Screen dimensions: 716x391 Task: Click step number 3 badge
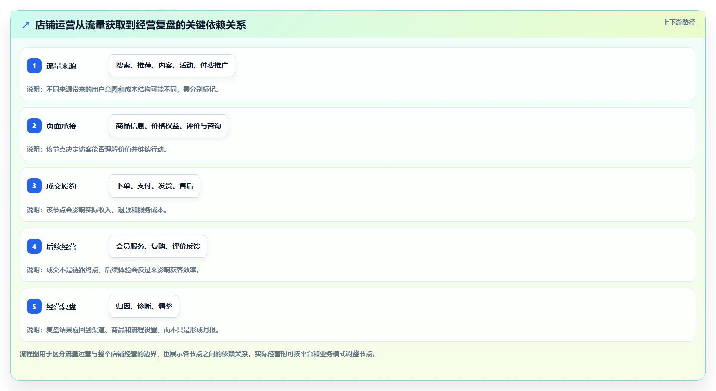pos(34,186)
